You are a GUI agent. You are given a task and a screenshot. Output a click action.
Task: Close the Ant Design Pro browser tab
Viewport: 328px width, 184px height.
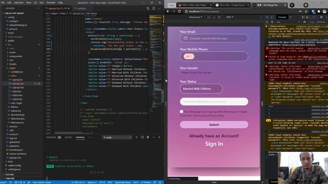(285, 5)
